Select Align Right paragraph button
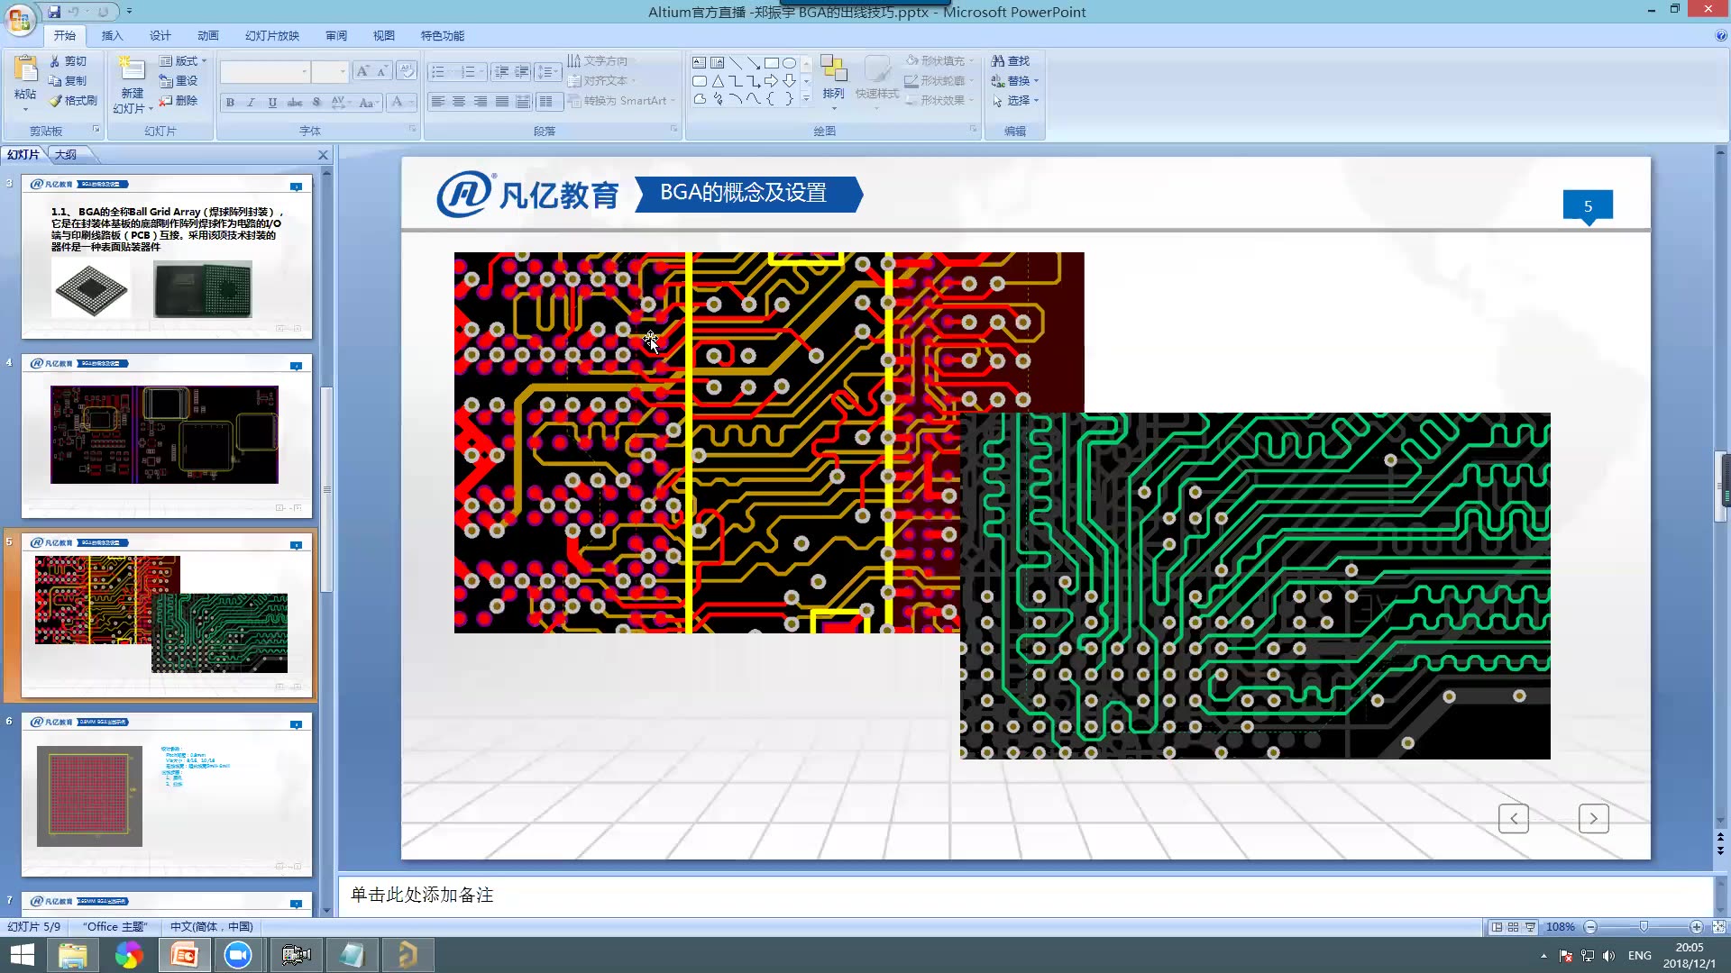The image size is (1731, 973). [x=481, y=102]
